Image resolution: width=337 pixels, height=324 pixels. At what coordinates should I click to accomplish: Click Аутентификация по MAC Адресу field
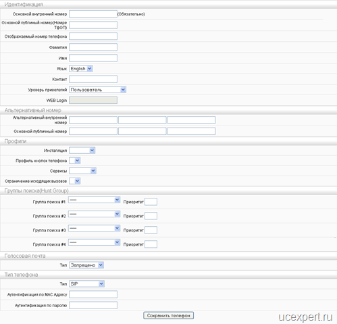click(x=93, y=294)
